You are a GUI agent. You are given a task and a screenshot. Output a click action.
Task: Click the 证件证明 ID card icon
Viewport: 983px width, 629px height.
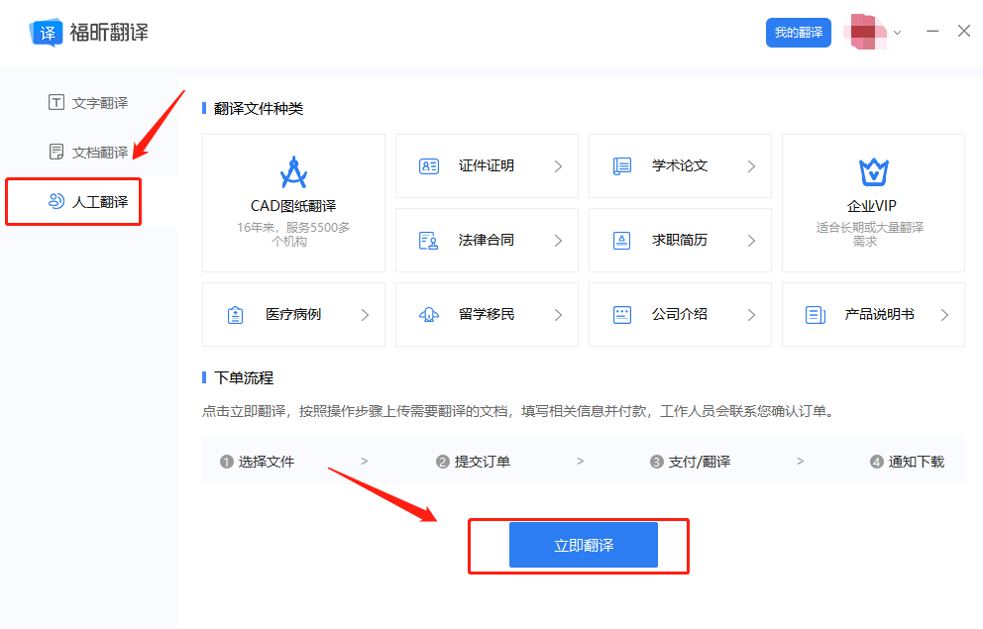coord(428,165)
